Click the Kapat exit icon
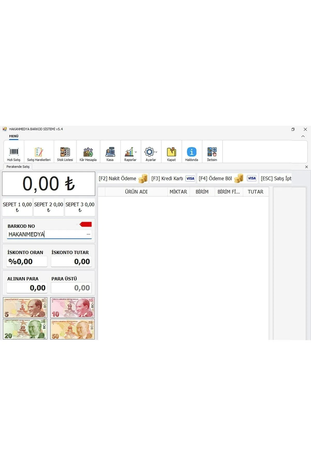 pyautogui.click(x=171, y=152)
